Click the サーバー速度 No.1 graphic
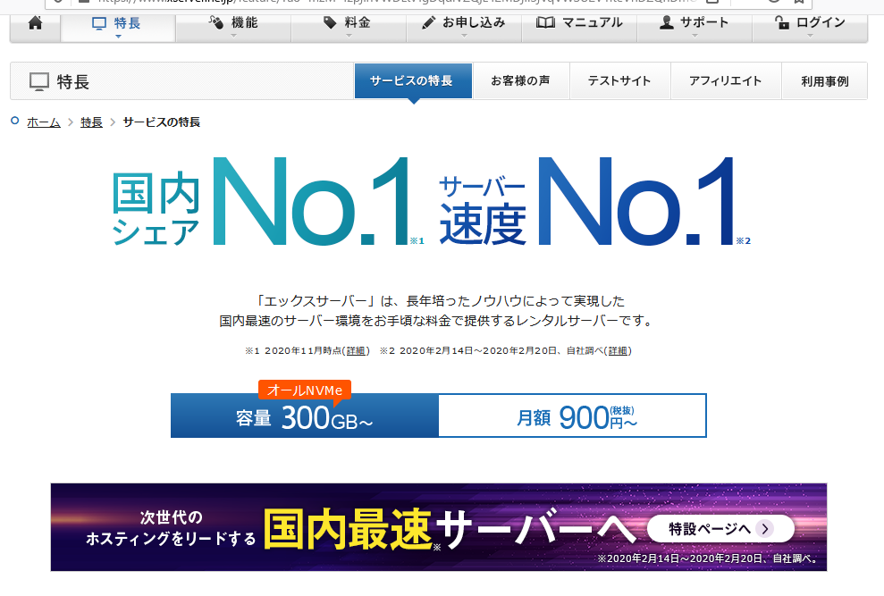884x596 pixels. (594, 203)
